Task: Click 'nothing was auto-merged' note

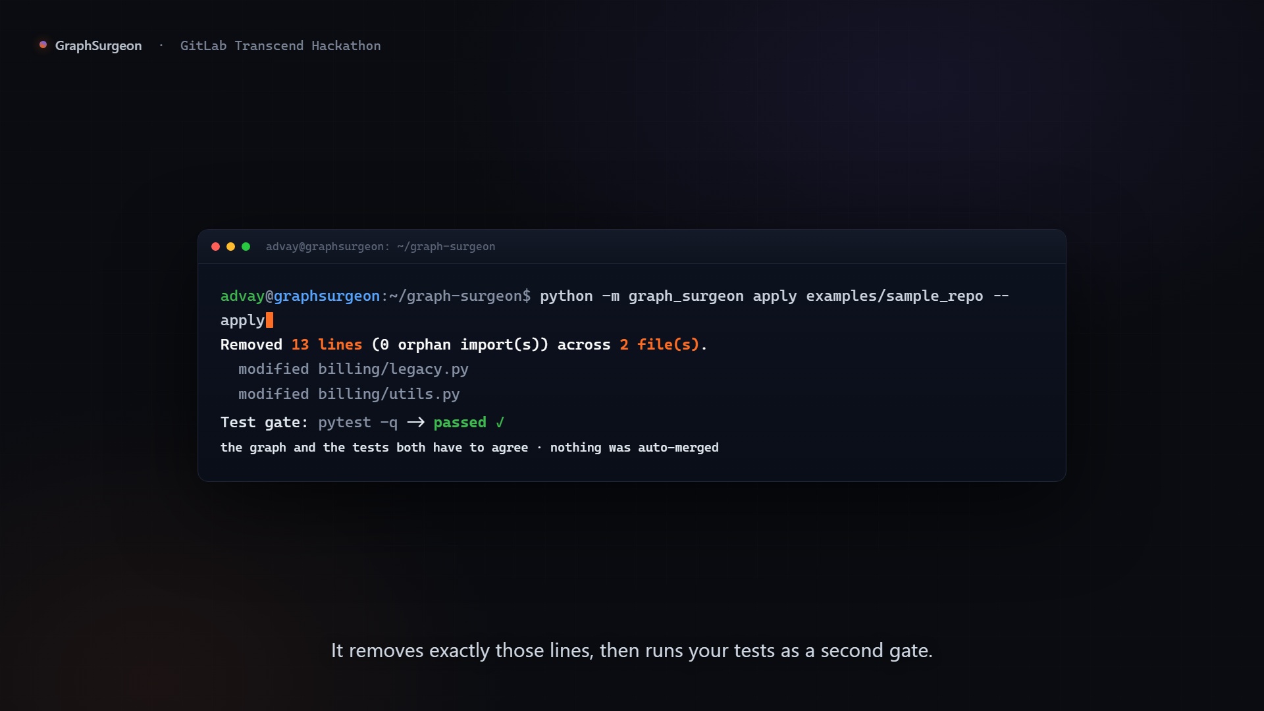Action: pos(635,447)
